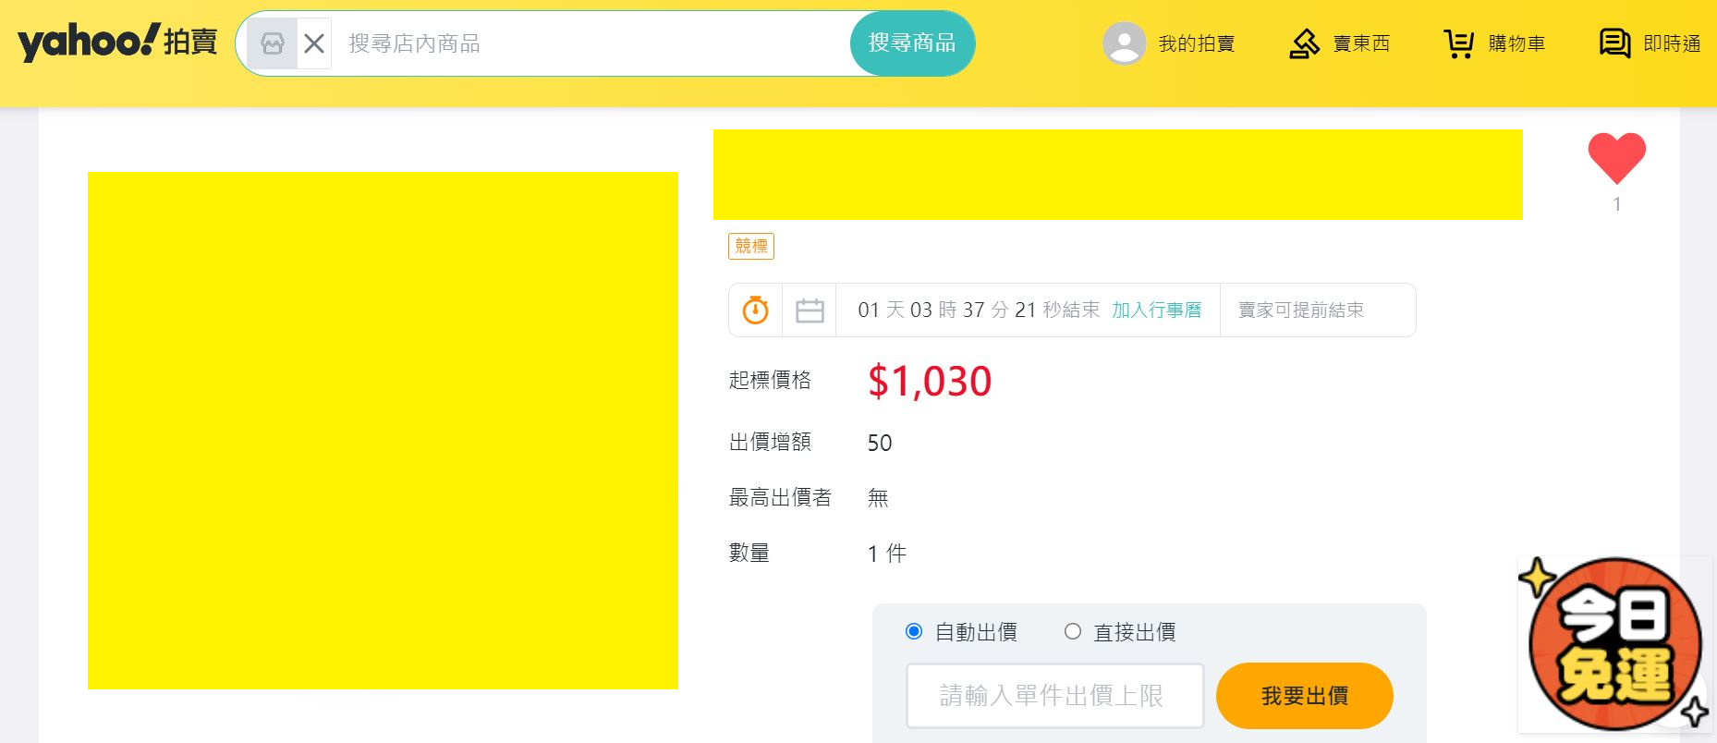Click the store scope icon in search bar
This screenshot has height=743, width=1717.
273,43
